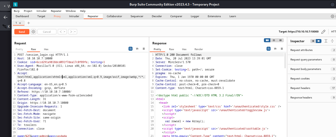
Task: Select Hex view in Response panel
Action: (184, 49)
